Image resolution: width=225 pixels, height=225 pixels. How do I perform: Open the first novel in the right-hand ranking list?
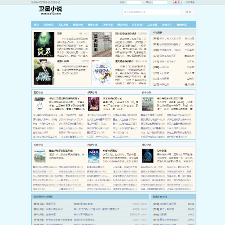click(173, 39)
